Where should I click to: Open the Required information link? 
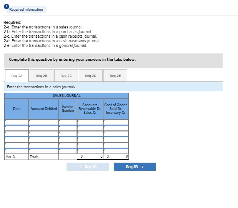(x=26, y=10)
